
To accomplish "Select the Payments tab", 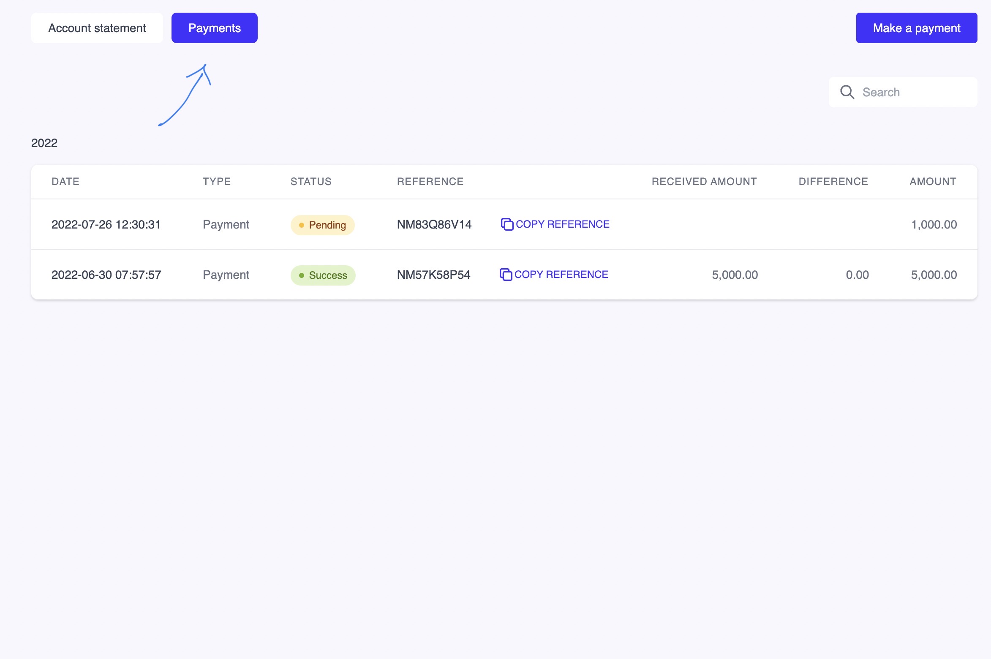I will coord(214,28).
